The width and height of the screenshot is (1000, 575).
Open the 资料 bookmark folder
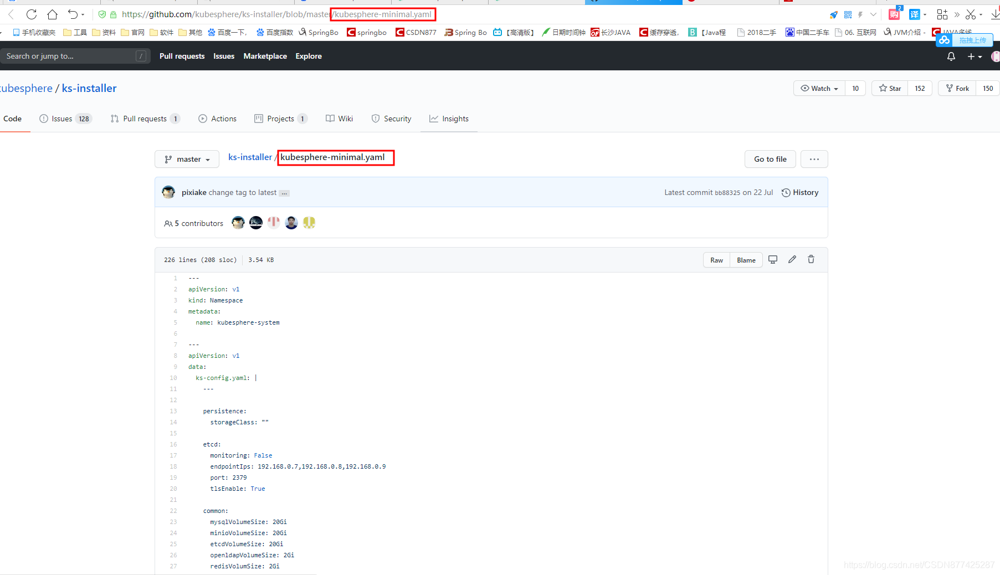104,32
